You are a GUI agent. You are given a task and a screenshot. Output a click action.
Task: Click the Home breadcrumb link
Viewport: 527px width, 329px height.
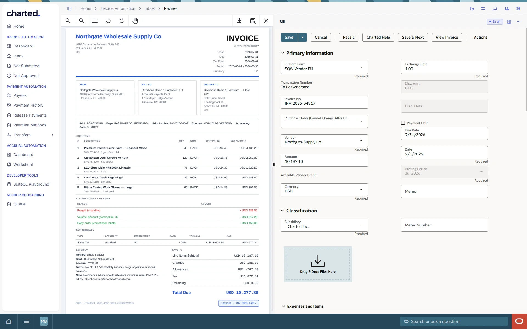pos(86,8)
